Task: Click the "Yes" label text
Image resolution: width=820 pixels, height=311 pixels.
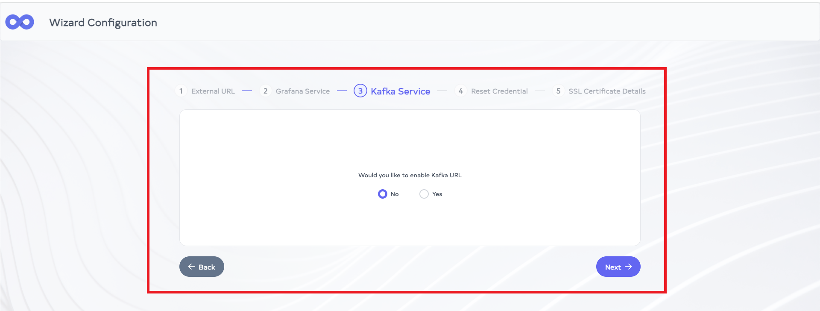Action: point(437,194)
